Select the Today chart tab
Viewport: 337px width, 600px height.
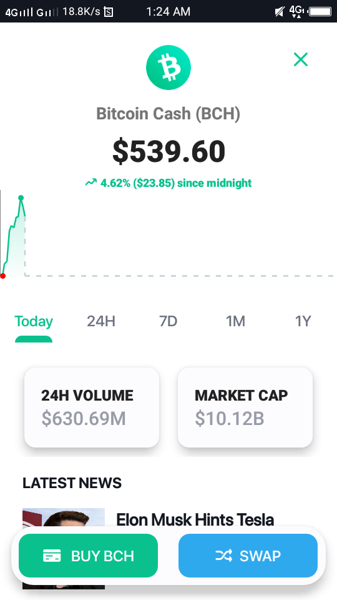(34, 321)
